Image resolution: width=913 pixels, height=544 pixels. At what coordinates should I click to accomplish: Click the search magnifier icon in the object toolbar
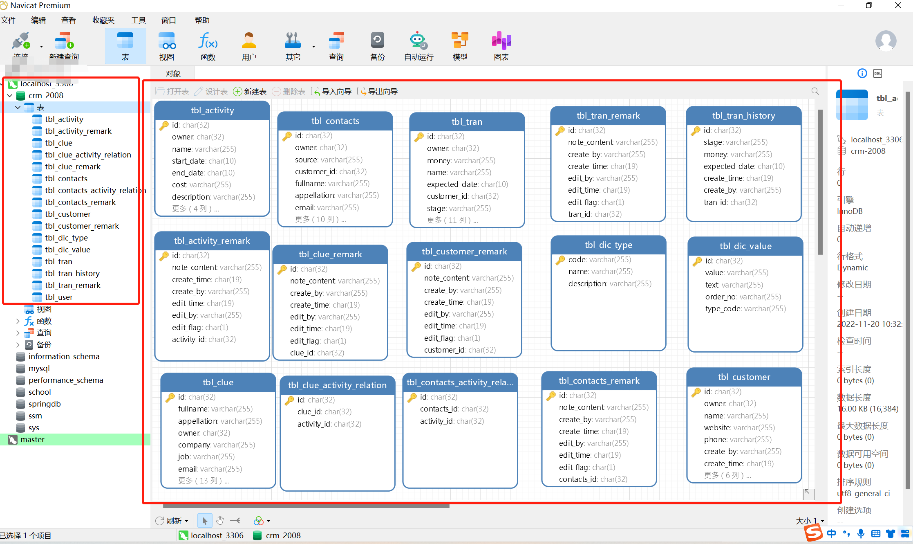(x=815, y=91)
